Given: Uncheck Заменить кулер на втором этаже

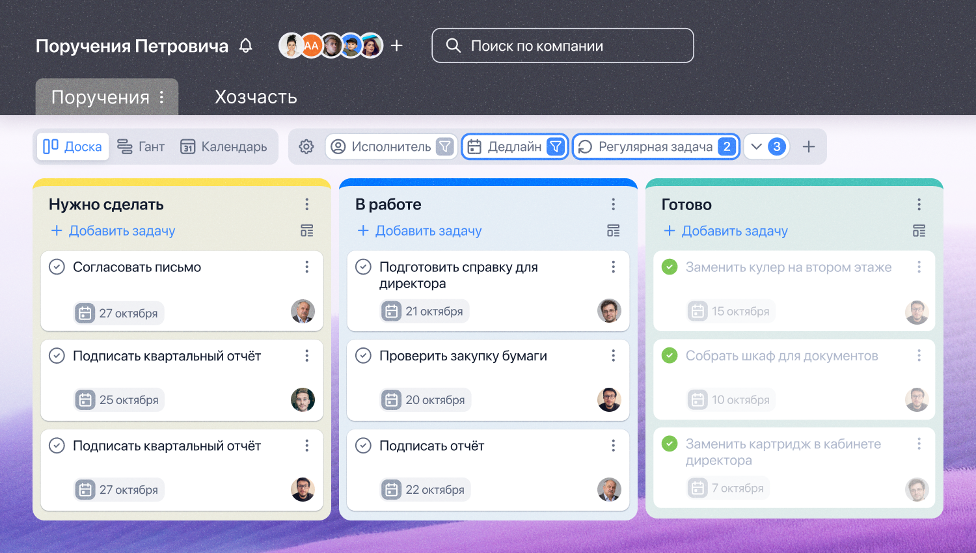Looking at the screenshot, I should point(670,267).
